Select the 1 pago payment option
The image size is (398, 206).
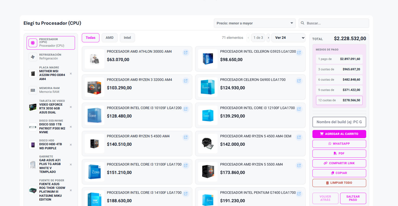pyautogui.click(x=339, y=59)
